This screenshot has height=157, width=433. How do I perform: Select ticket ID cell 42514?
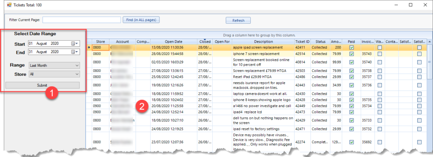tap(302, 54)
